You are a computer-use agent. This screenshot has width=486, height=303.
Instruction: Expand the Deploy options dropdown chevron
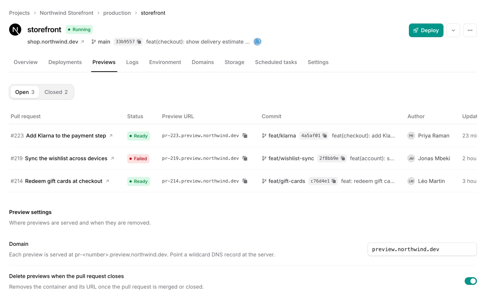tap(453, 30)
